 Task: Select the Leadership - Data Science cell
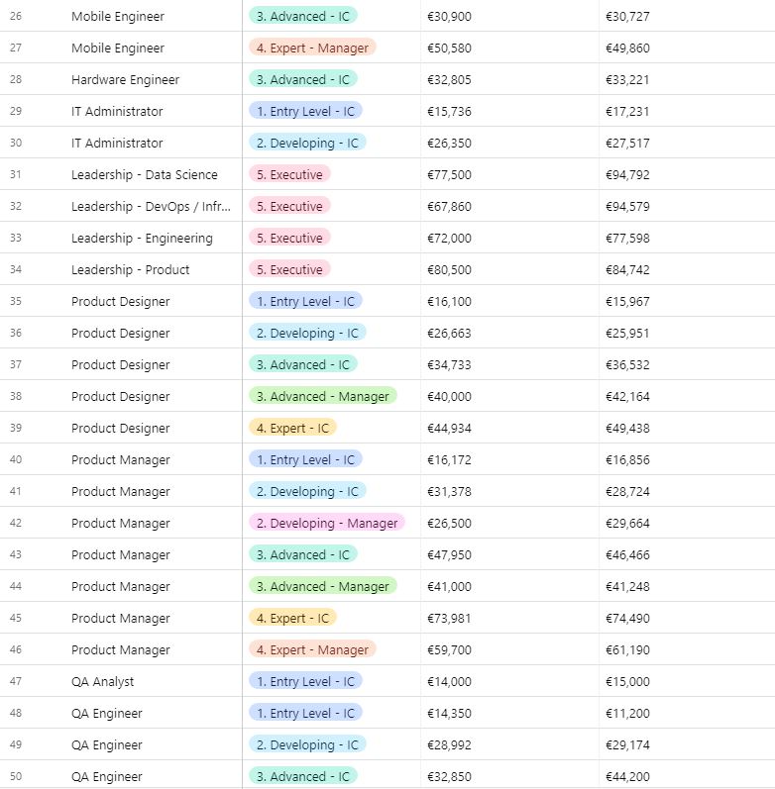144,175
